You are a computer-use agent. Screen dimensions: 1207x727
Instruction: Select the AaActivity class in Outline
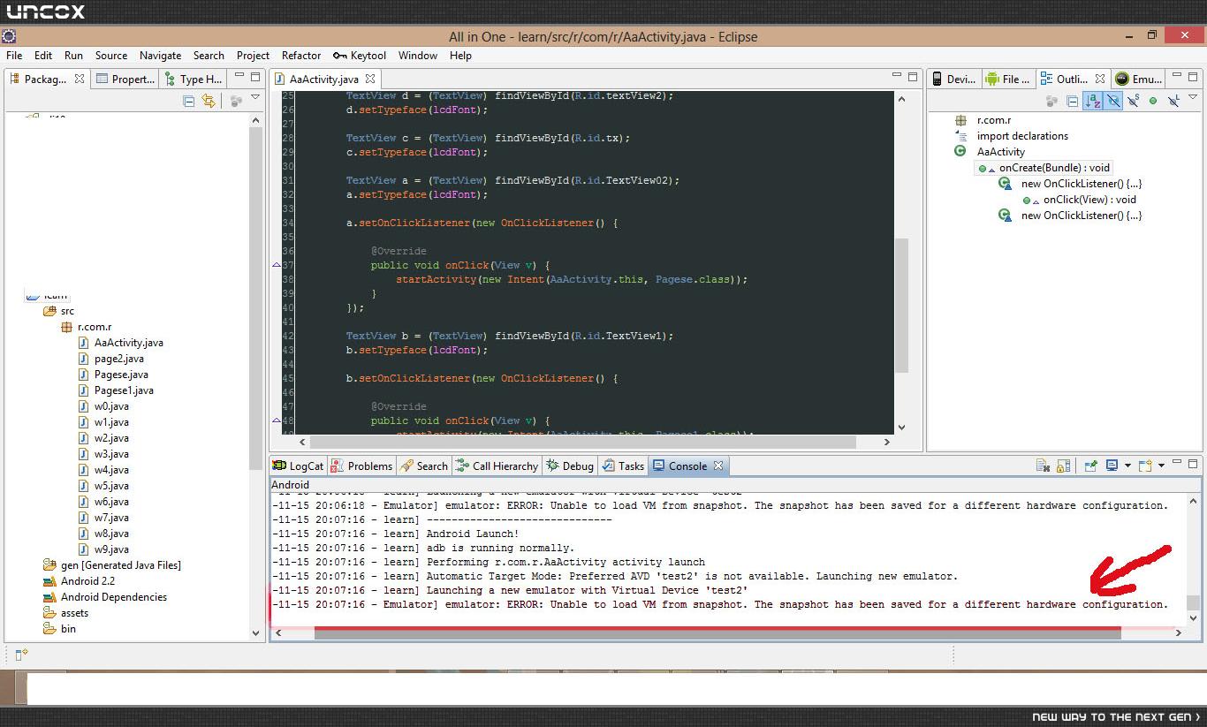click(989, 152)
